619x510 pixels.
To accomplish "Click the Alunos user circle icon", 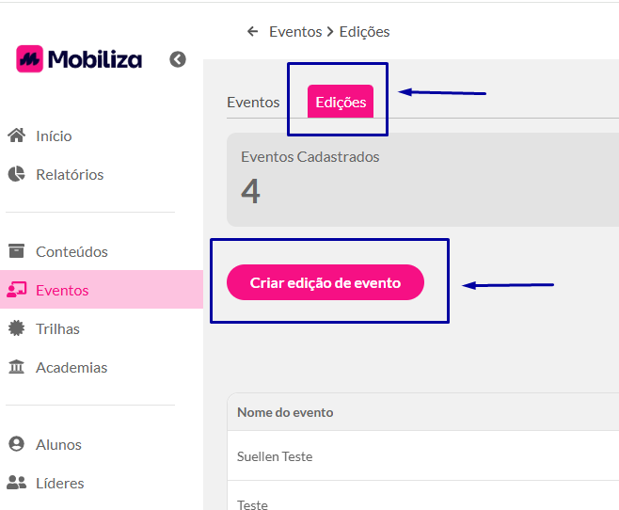I will pos(17,444).
